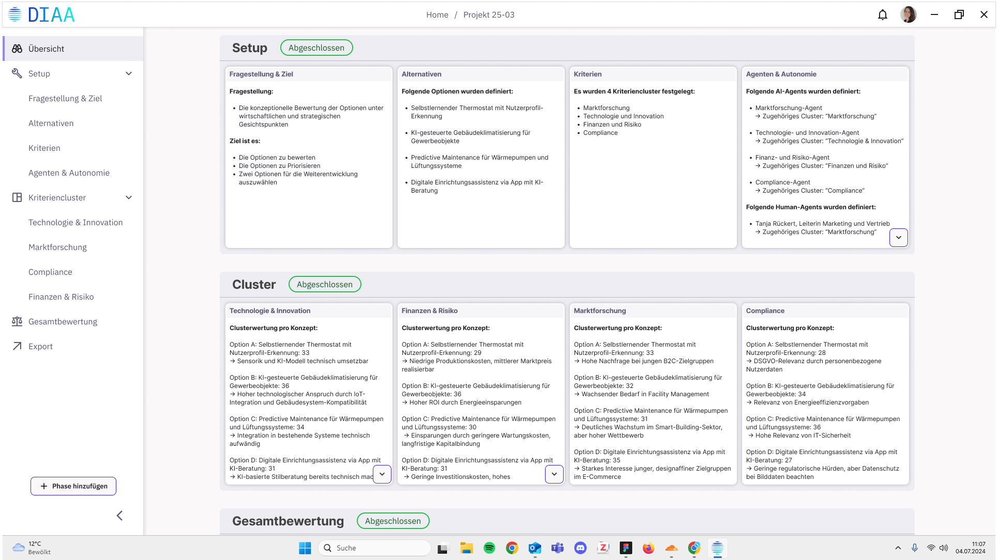Click the Export arrow icon
The height and width of the screenshot is (560, 998).
pyautogui.click(x=17, y=346)
